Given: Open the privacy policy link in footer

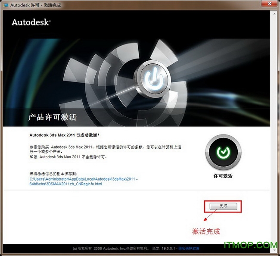Looking at the screenshot, I should tap(189, 248).
